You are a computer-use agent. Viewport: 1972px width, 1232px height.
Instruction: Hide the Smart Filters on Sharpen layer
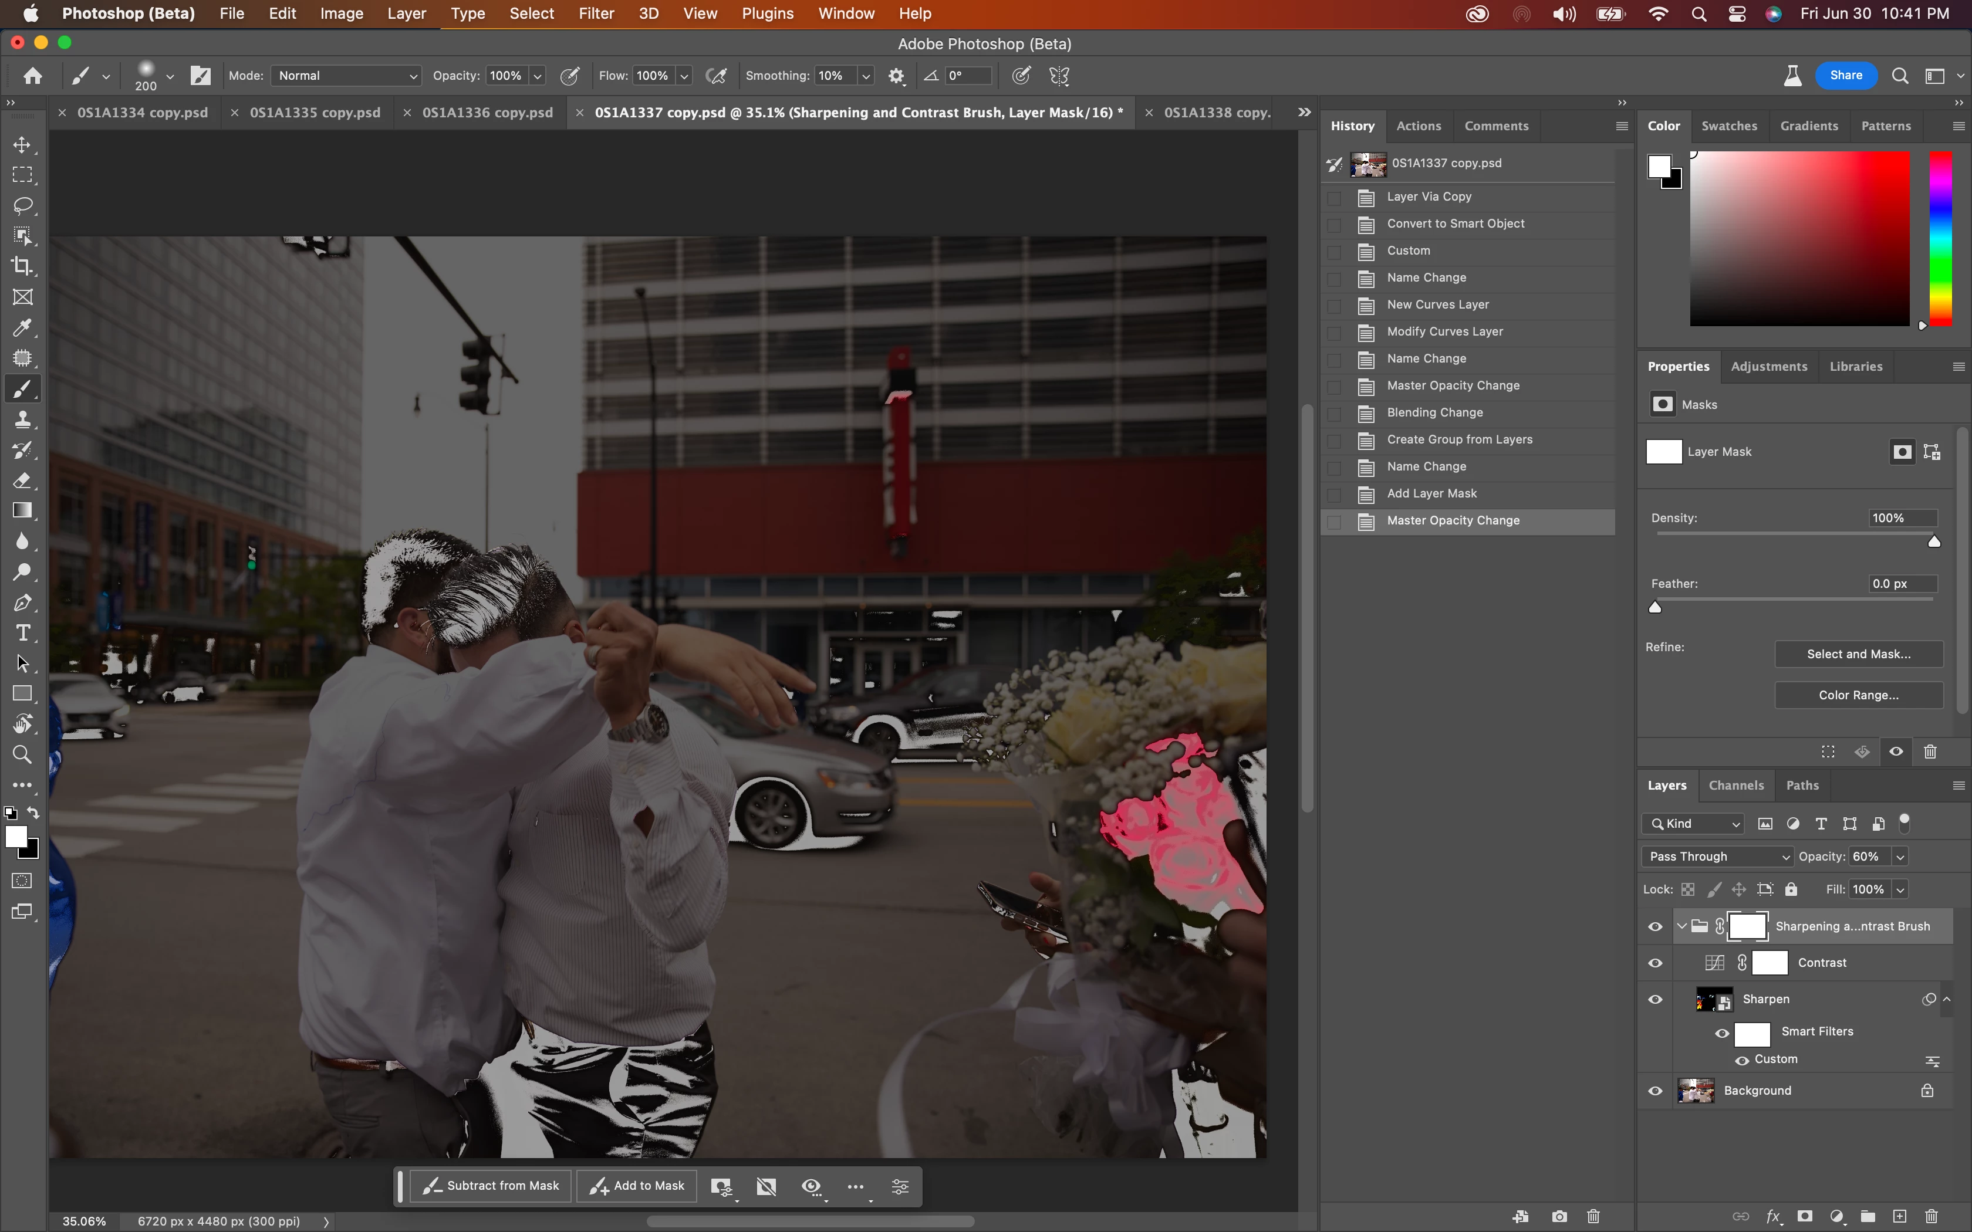1722,1033
